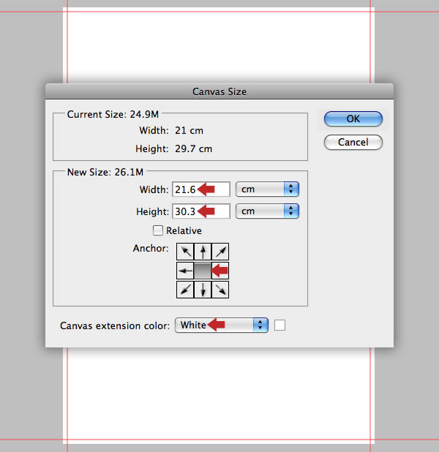This screenshot has height=452, width=439.
Task: Click the Height input field showing 30.3
Action: (x=201, y=211)
